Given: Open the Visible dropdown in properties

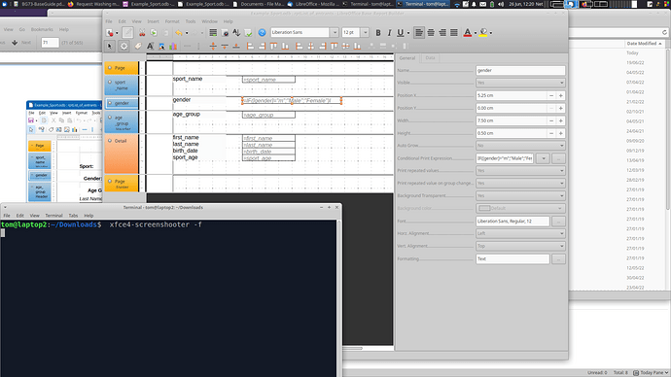Looking at the screenshot, I should 520,83.
